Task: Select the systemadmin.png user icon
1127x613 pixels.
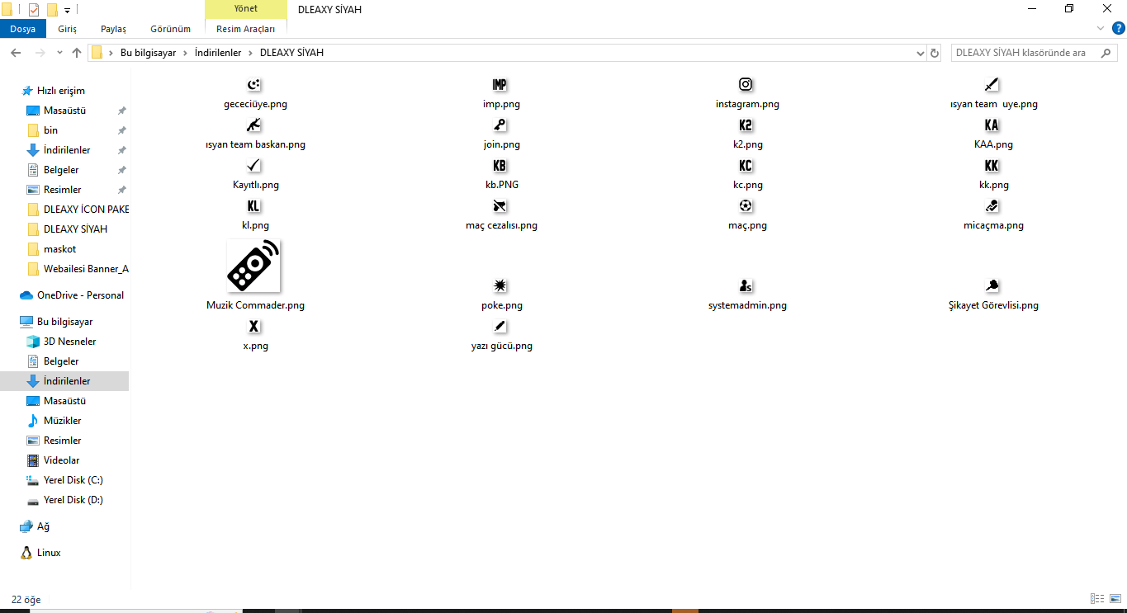Action: coord(746,286)
